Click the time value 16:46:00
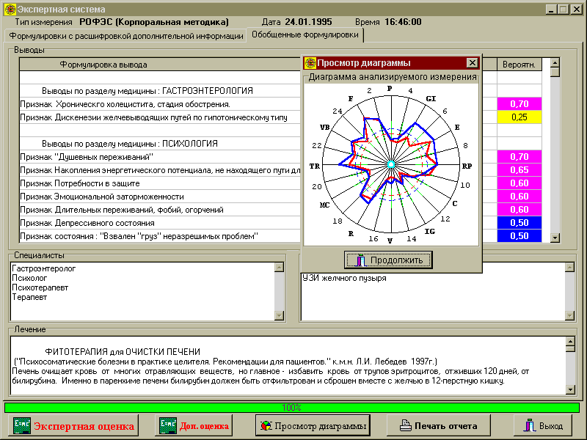 (403, 22)
